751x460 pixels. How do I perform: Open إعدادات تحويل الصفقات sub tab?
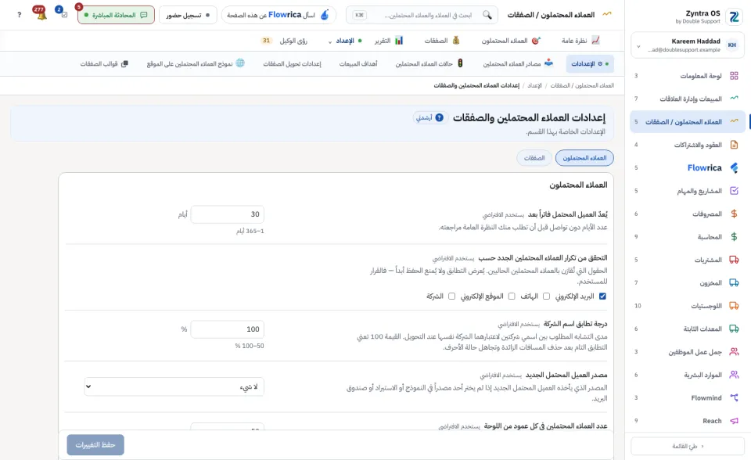point(292,63)
